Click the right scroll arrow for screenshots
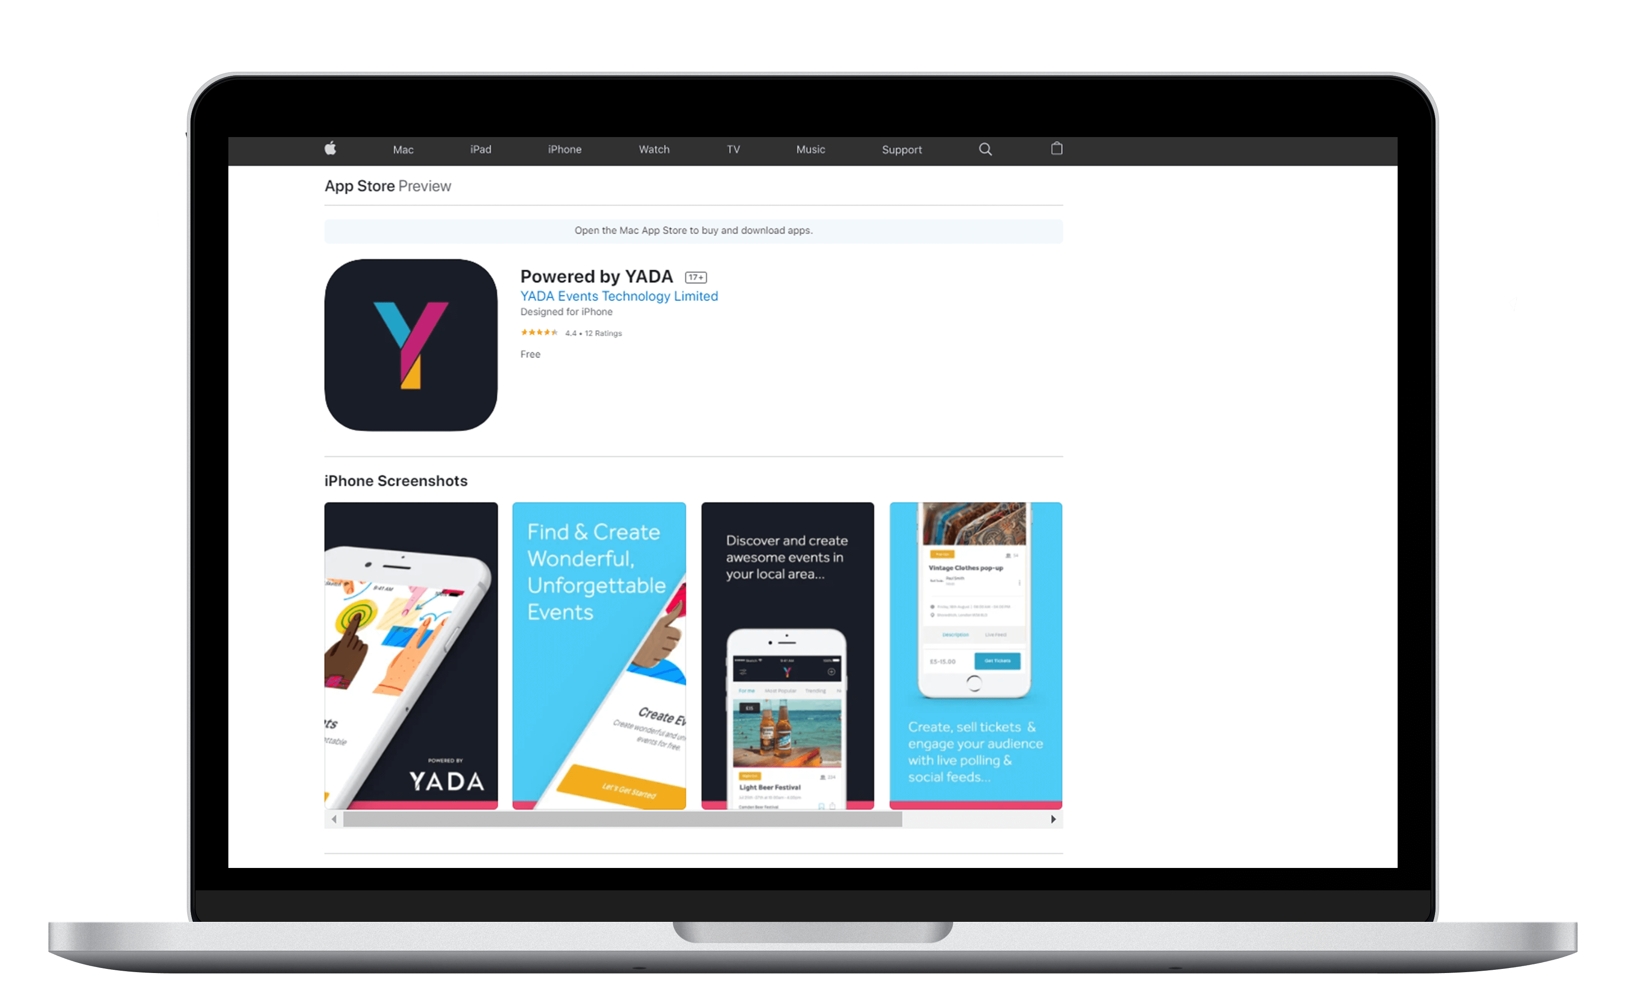The height and width of the screenshot is (1005, 1626). point(1052,819)
